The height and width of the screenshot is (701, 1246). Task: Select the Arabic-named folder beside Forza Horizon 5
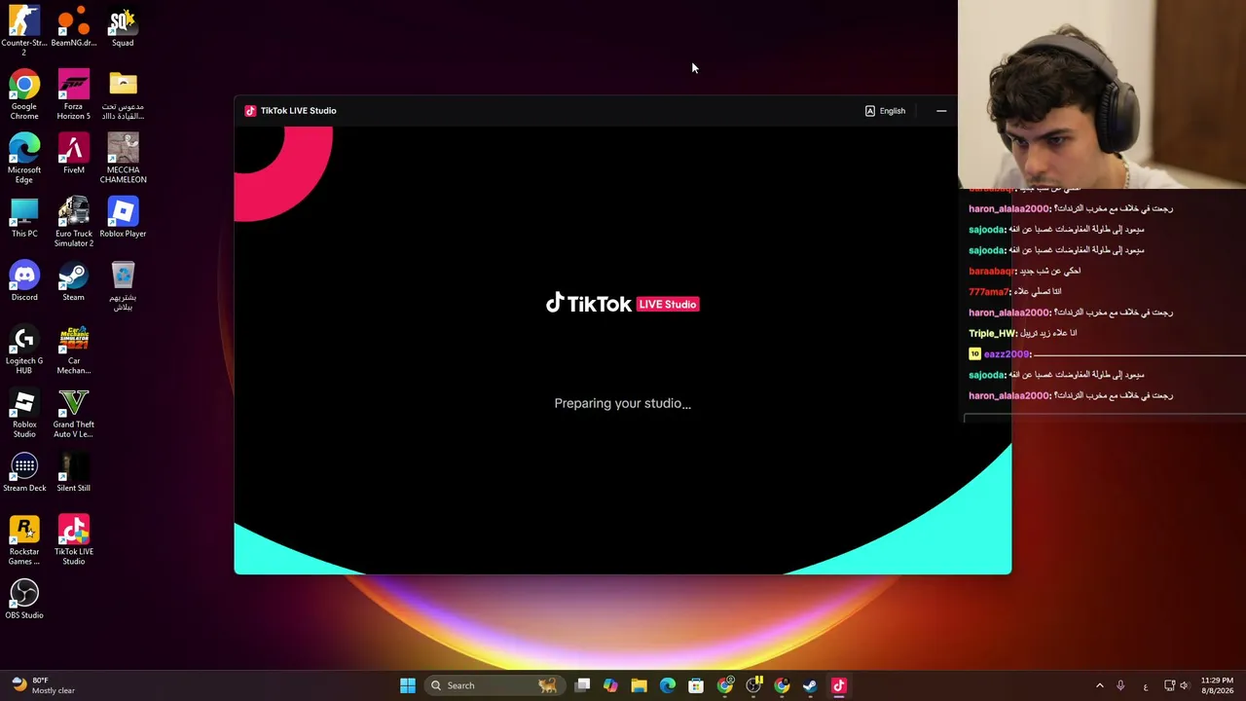(x=123, y=94)
